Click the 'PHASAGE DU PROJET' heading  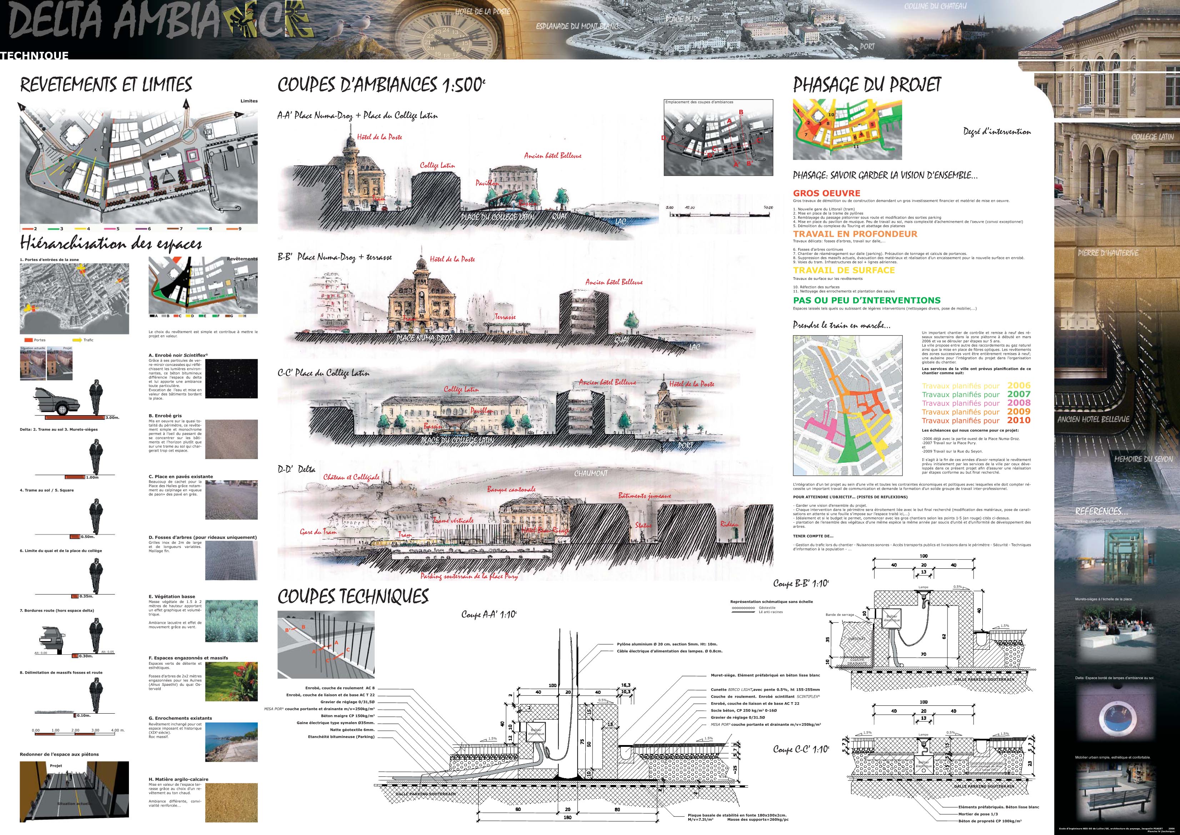point(867,84)
